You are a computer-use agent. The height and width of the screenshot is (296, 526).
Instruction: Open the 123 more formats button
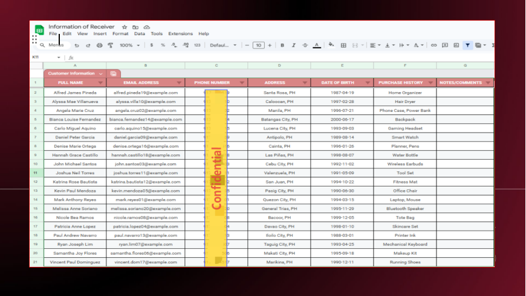coord(197,45)
